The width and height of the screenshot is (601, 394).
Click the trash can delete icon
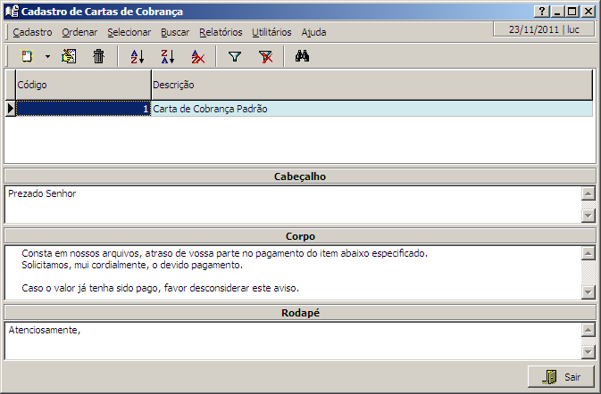pos(99,56)
